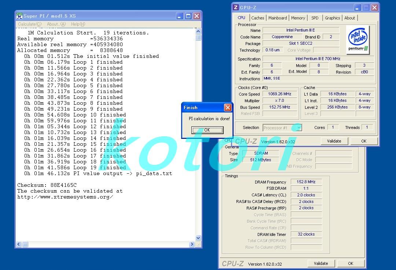Click the processor Name field Intel Pentium III E

pyautogui.click(x=301, y=30)
